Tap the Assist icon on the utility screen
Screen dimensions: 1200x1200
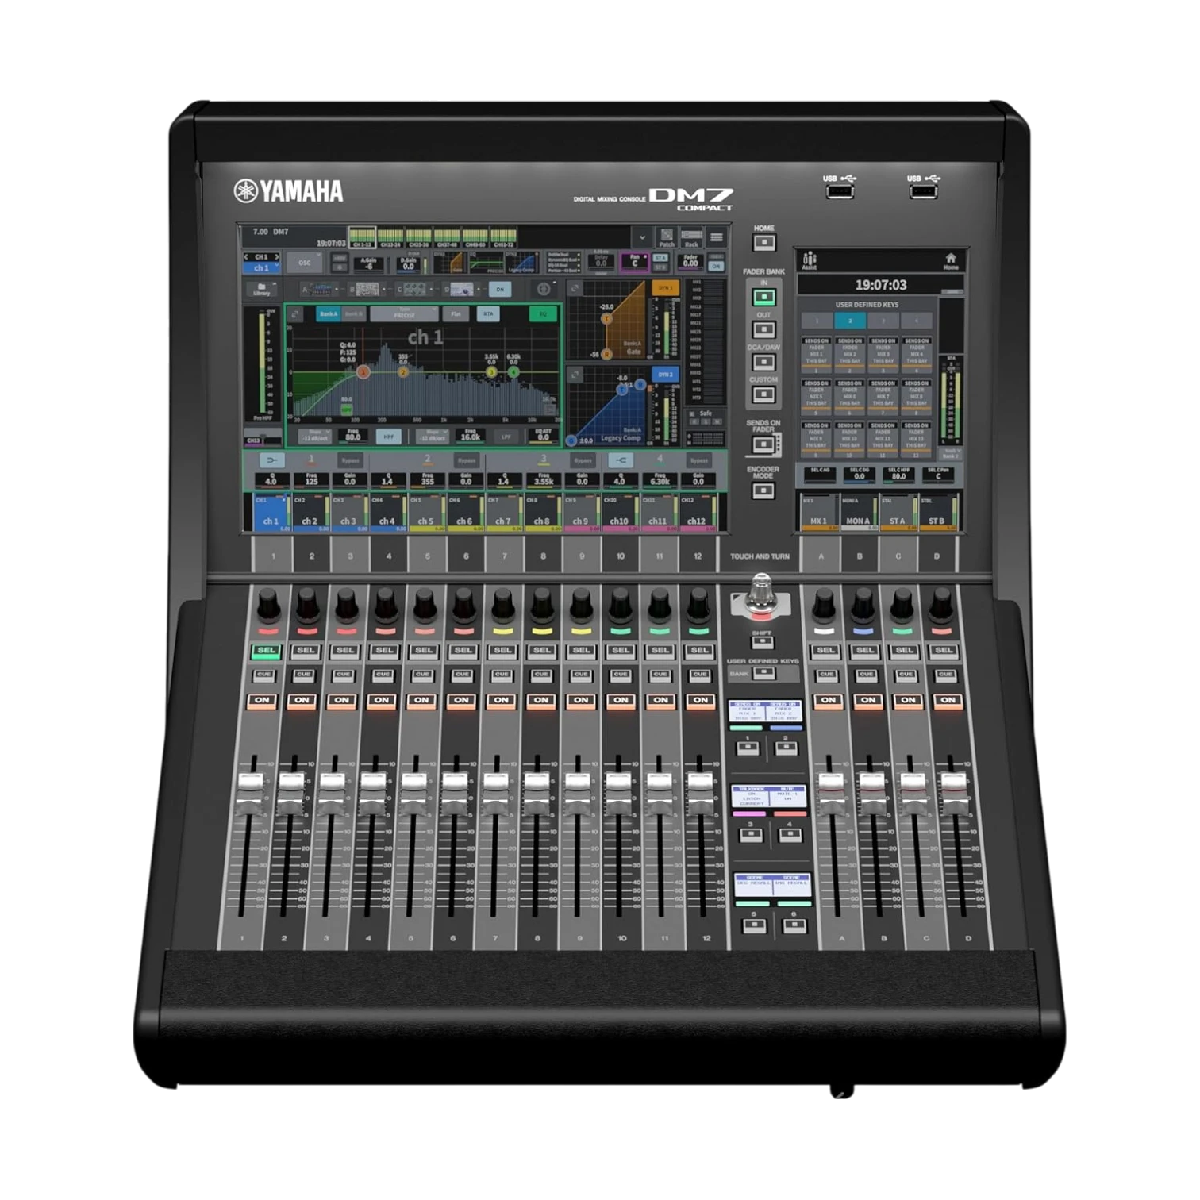pyautogui.click(x=809, y=261)
